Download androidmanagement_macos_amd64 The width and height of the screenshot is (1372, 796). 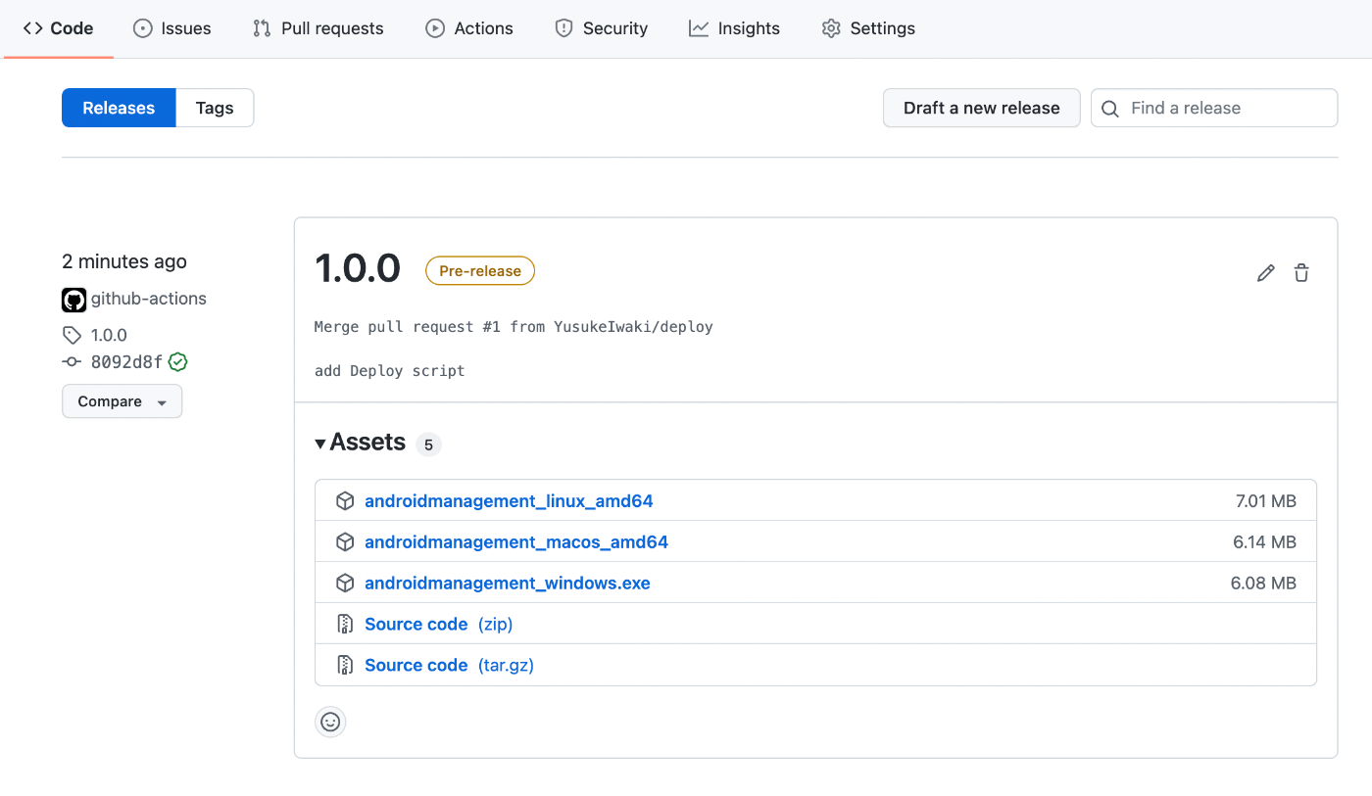click(516, 542)
